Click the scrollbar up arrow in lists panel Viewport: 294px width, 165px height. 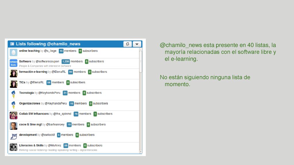[141, 49]
